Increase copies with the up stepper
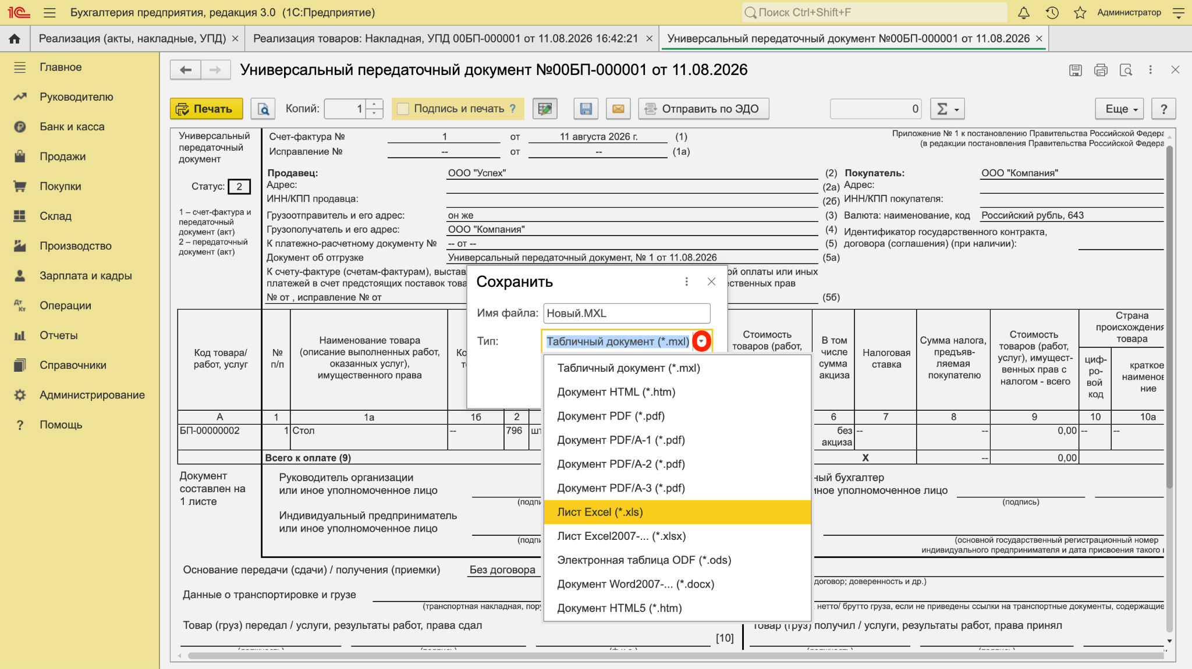 374,104
